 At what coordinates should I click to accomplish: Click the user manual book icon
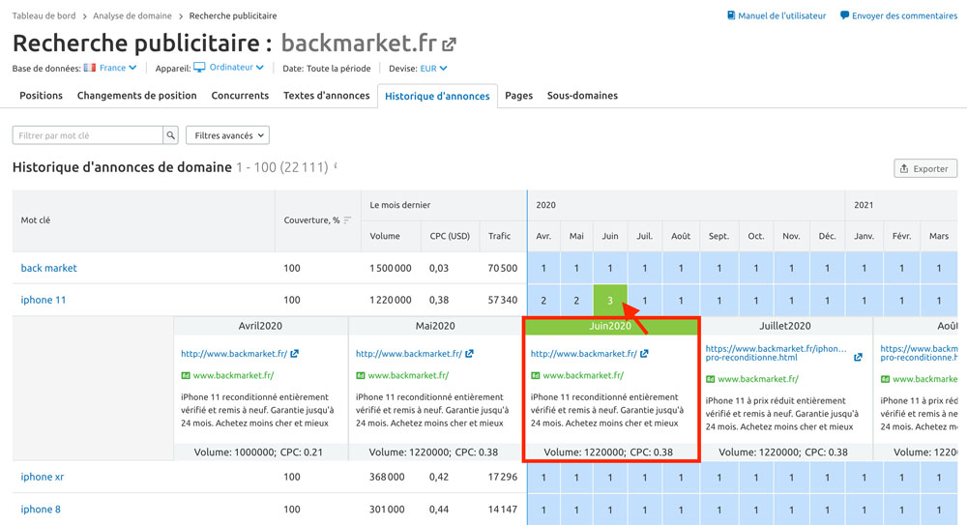[731, 15]
